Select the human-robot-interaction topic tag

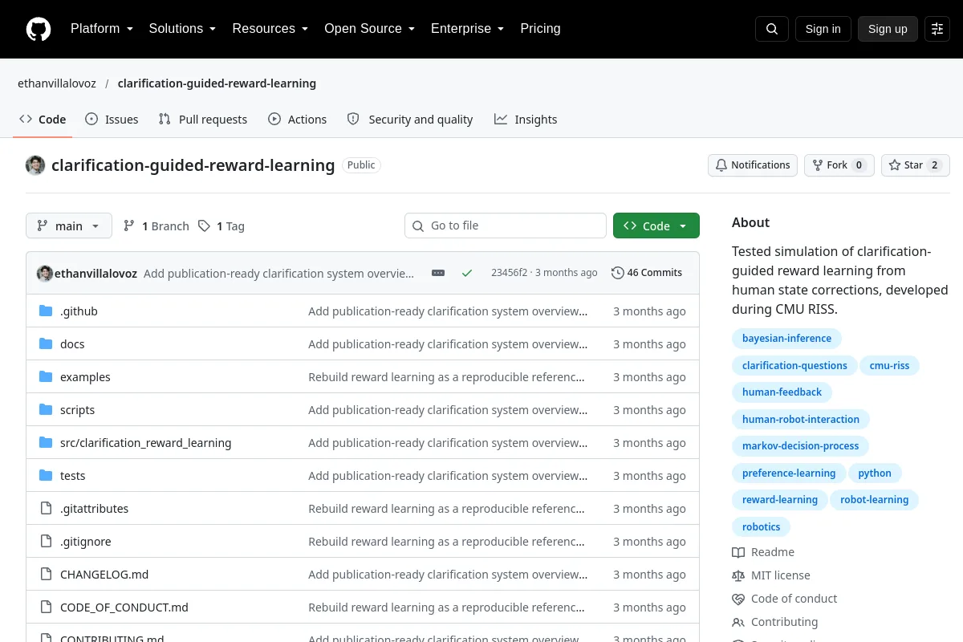click(801, 420)
